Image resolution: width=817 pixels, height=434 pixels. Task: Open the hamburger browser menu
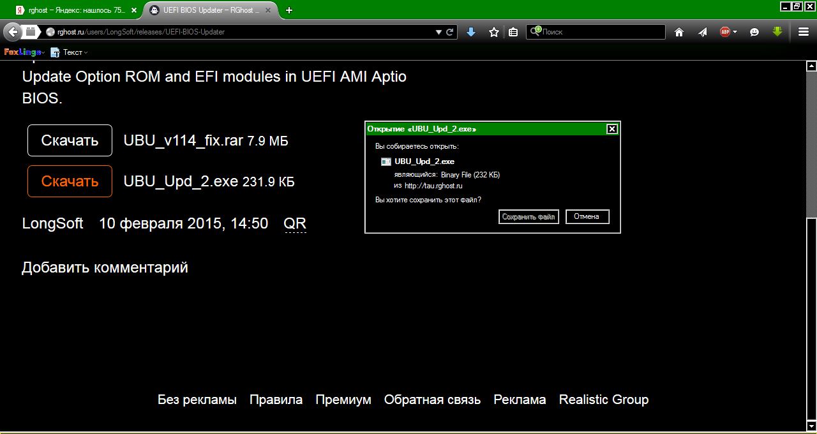click(804, 32)
